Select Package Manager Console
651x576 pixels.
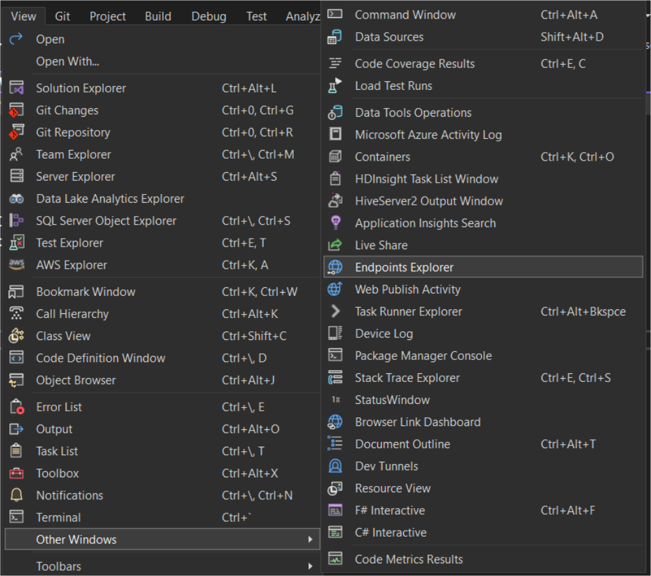point(423,355)
